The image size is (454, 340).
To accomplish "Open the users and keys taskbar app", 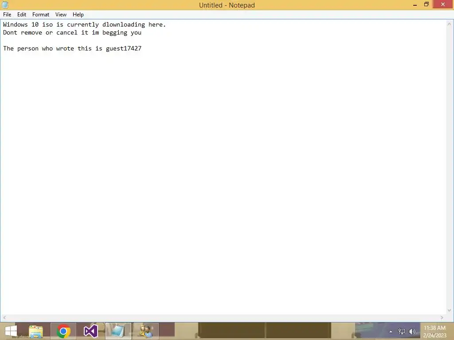I will click(x=145, y=331).
